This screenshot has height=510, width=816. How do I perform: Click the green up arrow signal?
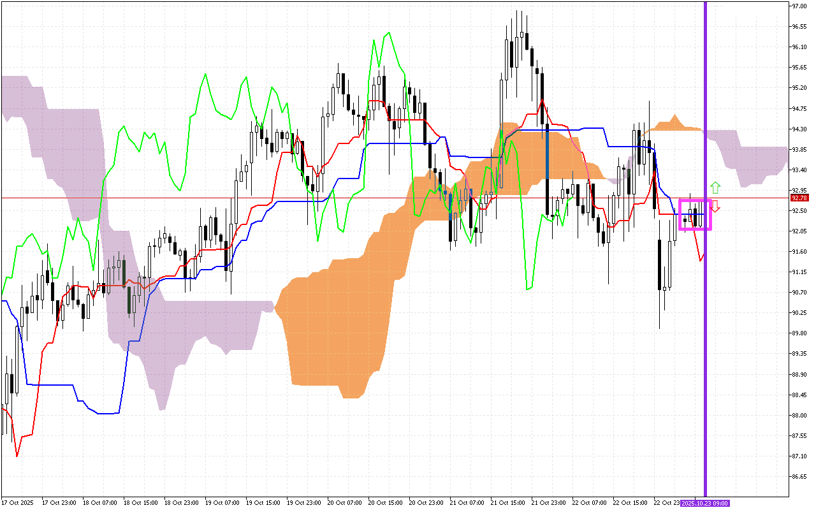point(715,187)
